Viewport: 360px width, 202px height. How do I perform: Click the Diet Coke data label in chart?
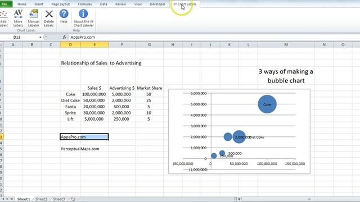pyautogui.click(x=256, y=137)
